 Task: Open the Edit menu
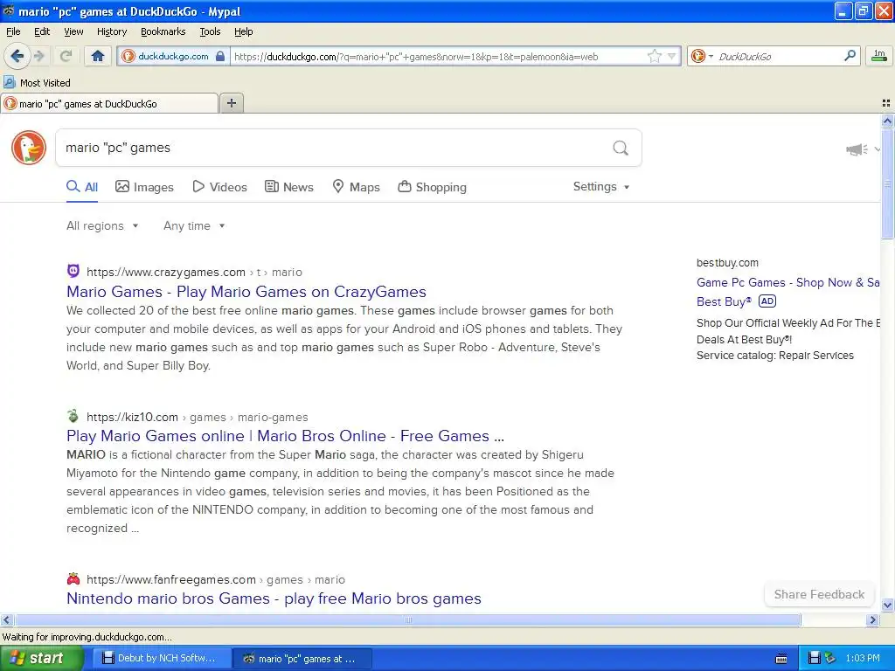tap(42, 31)
